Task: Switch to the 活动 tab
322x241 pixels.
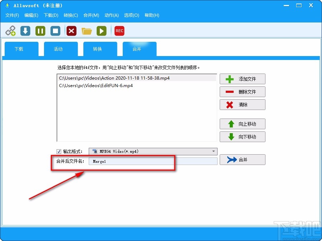Action: [x=61, y=49]
